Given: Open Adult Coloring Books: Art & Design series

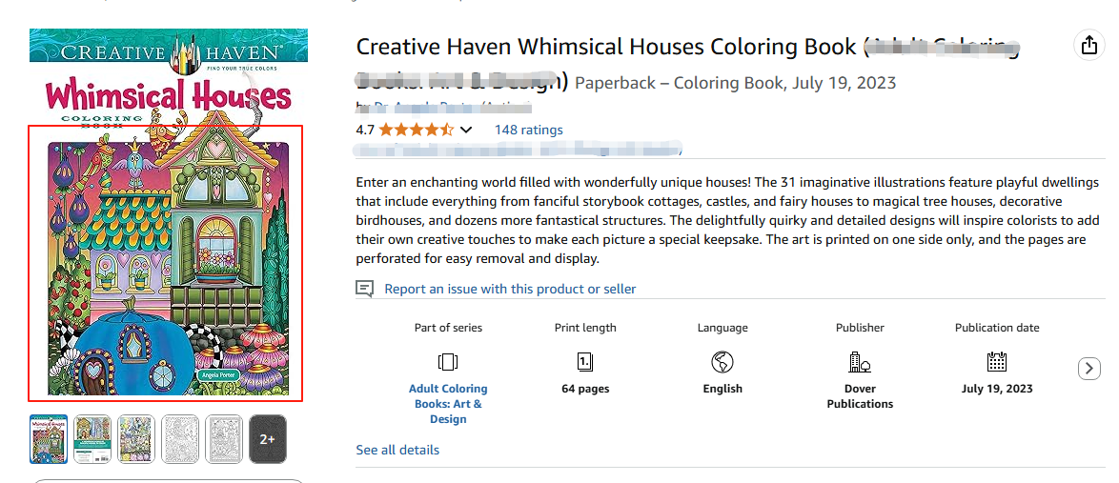Looking at the screenshot, I should click(448, 403).
